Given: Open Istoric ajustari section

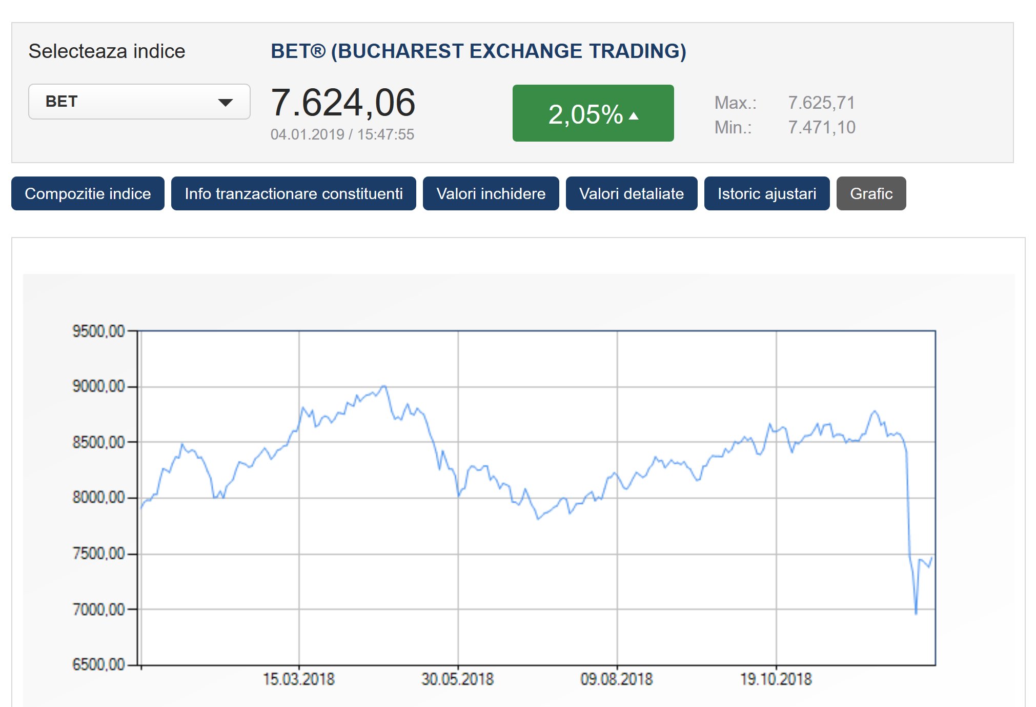Looking at the screenshot, I should tap(766, 193).
